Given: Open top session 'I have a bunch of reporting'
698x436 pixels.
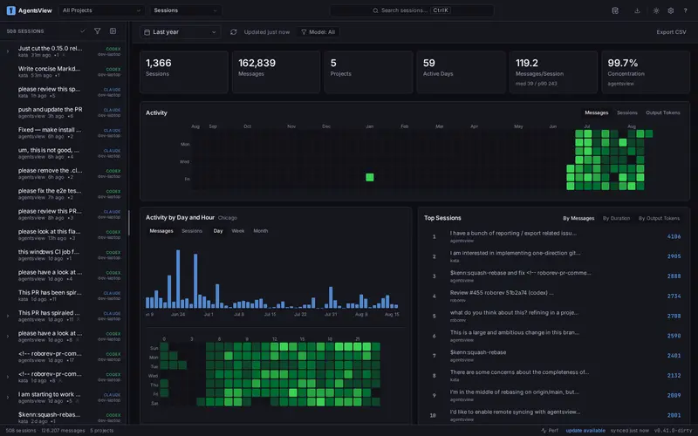Looking at the screenshot, I should (x=552, y=236).
